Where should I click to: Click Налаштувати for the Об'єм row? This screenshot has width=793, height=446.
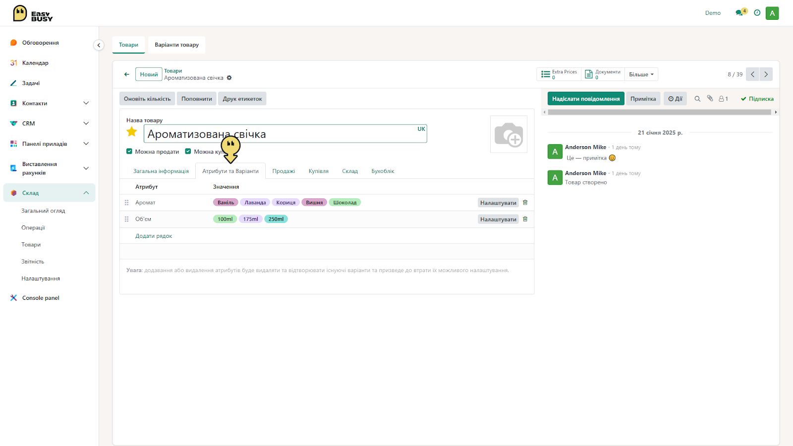(x=498, y=219)
